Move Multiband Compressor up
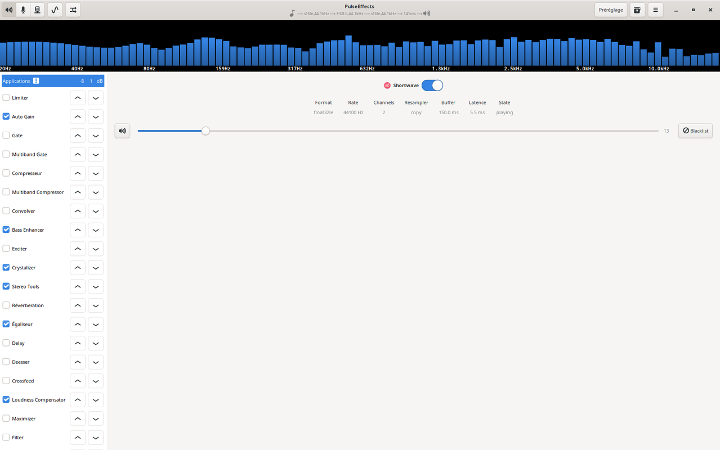Screen dimensions: 720x450 [x=78, y=192]
